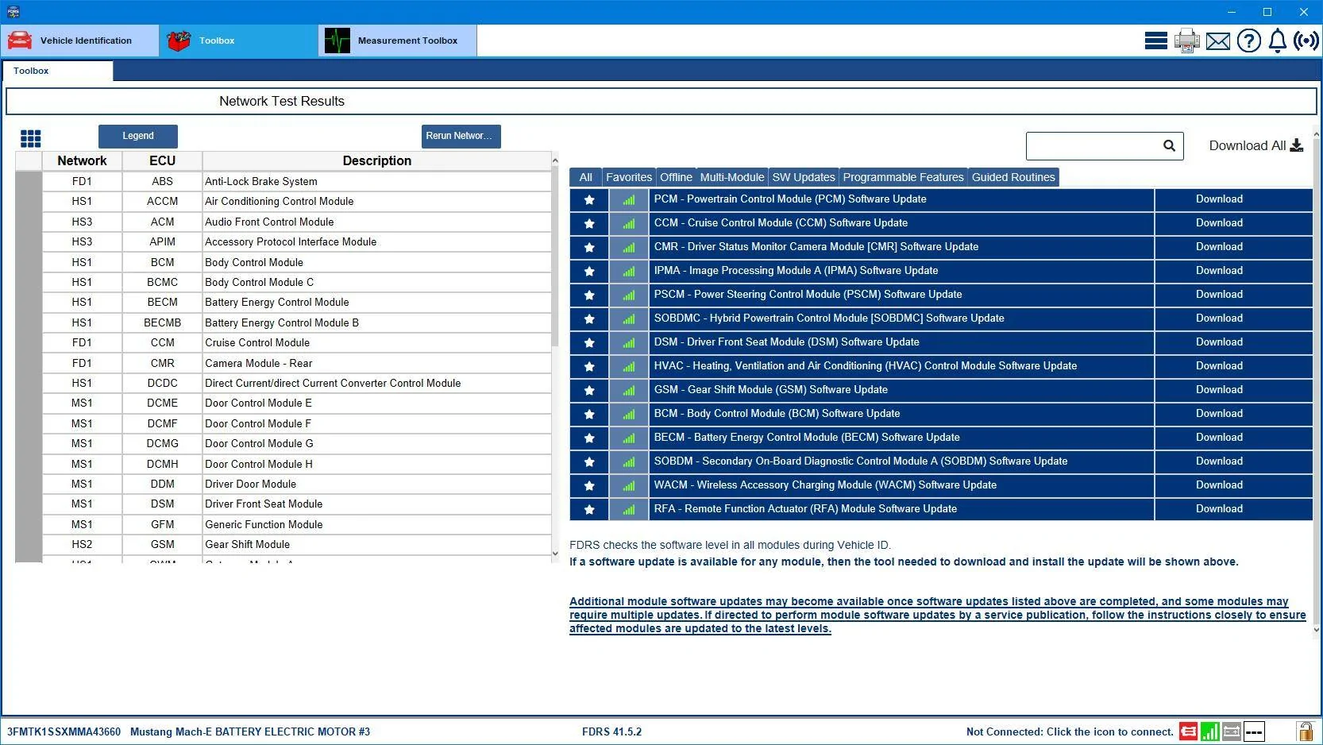Toggle favorite star for CCM Software Update
This screenshot has height=745, width=1323.
[589, 224]
